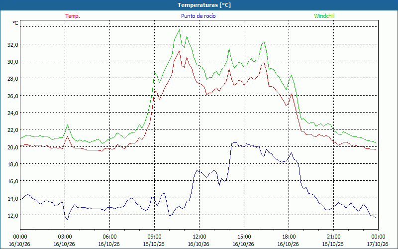
Task: Click the 28,0 y-axis value
Action: (13, 79)
